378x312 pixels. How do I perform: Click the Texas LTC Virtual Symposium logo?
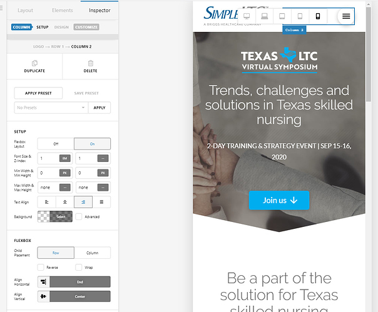click(279, 60)
